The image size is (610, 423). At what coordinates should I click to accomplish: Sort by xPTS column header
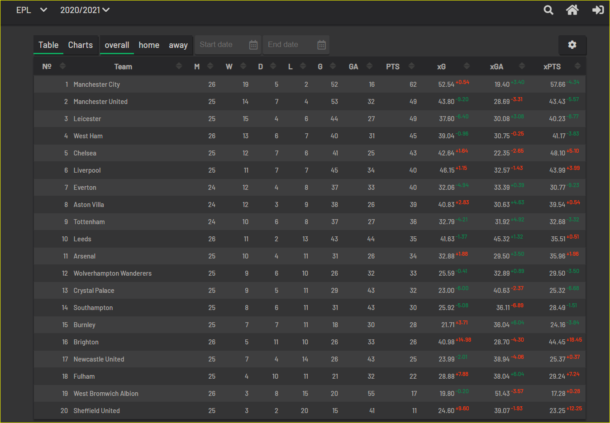click(552, 66)
